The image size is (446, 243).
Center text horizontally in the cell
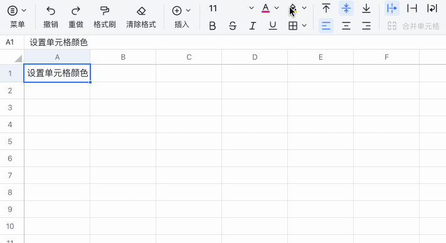(346, 26)
